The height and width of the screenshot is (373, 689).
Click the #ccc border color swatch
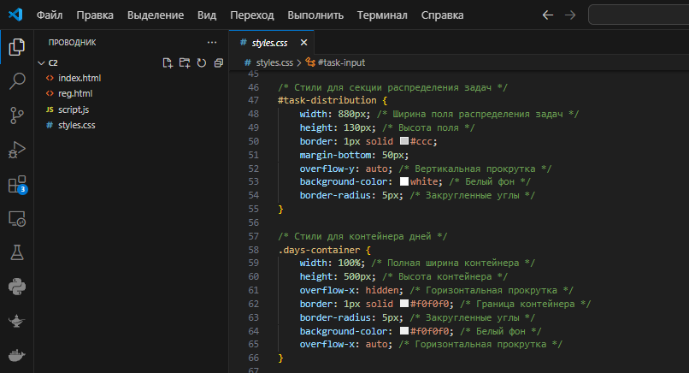tap(403, 140)
